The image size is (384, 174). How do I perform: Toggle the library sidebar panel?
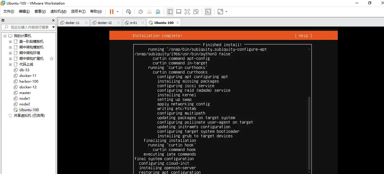[170, 11]
